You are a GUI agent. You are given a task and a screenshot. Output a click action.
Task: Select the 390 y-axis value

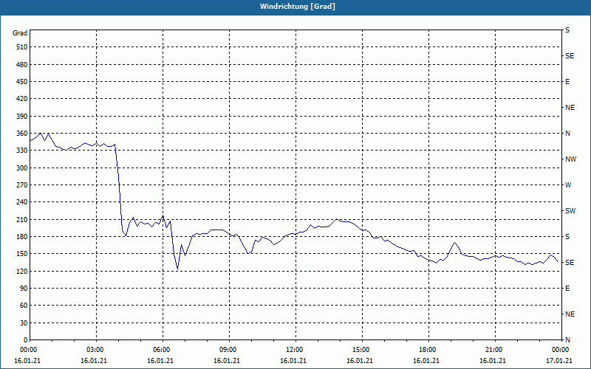22,117
